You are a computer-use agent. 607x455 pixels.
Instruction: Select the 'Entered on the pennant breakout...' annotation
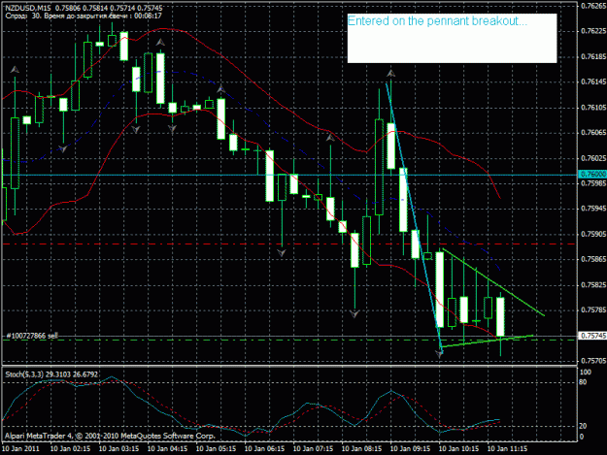[x=437, y=21]
